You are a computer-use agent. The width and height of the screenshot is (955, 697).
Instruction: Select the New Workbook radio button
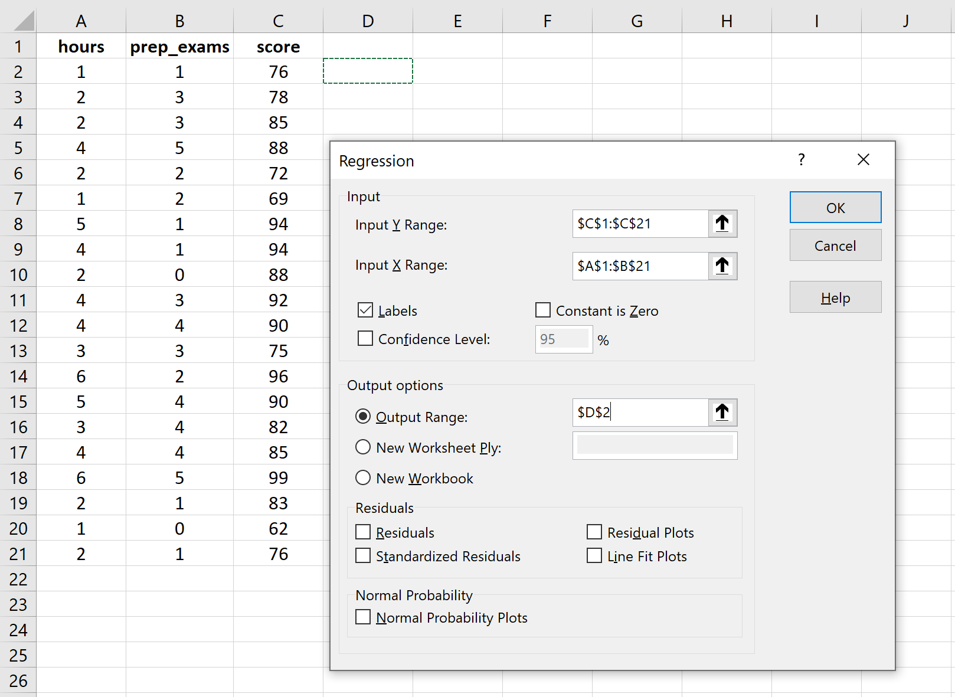363,478
